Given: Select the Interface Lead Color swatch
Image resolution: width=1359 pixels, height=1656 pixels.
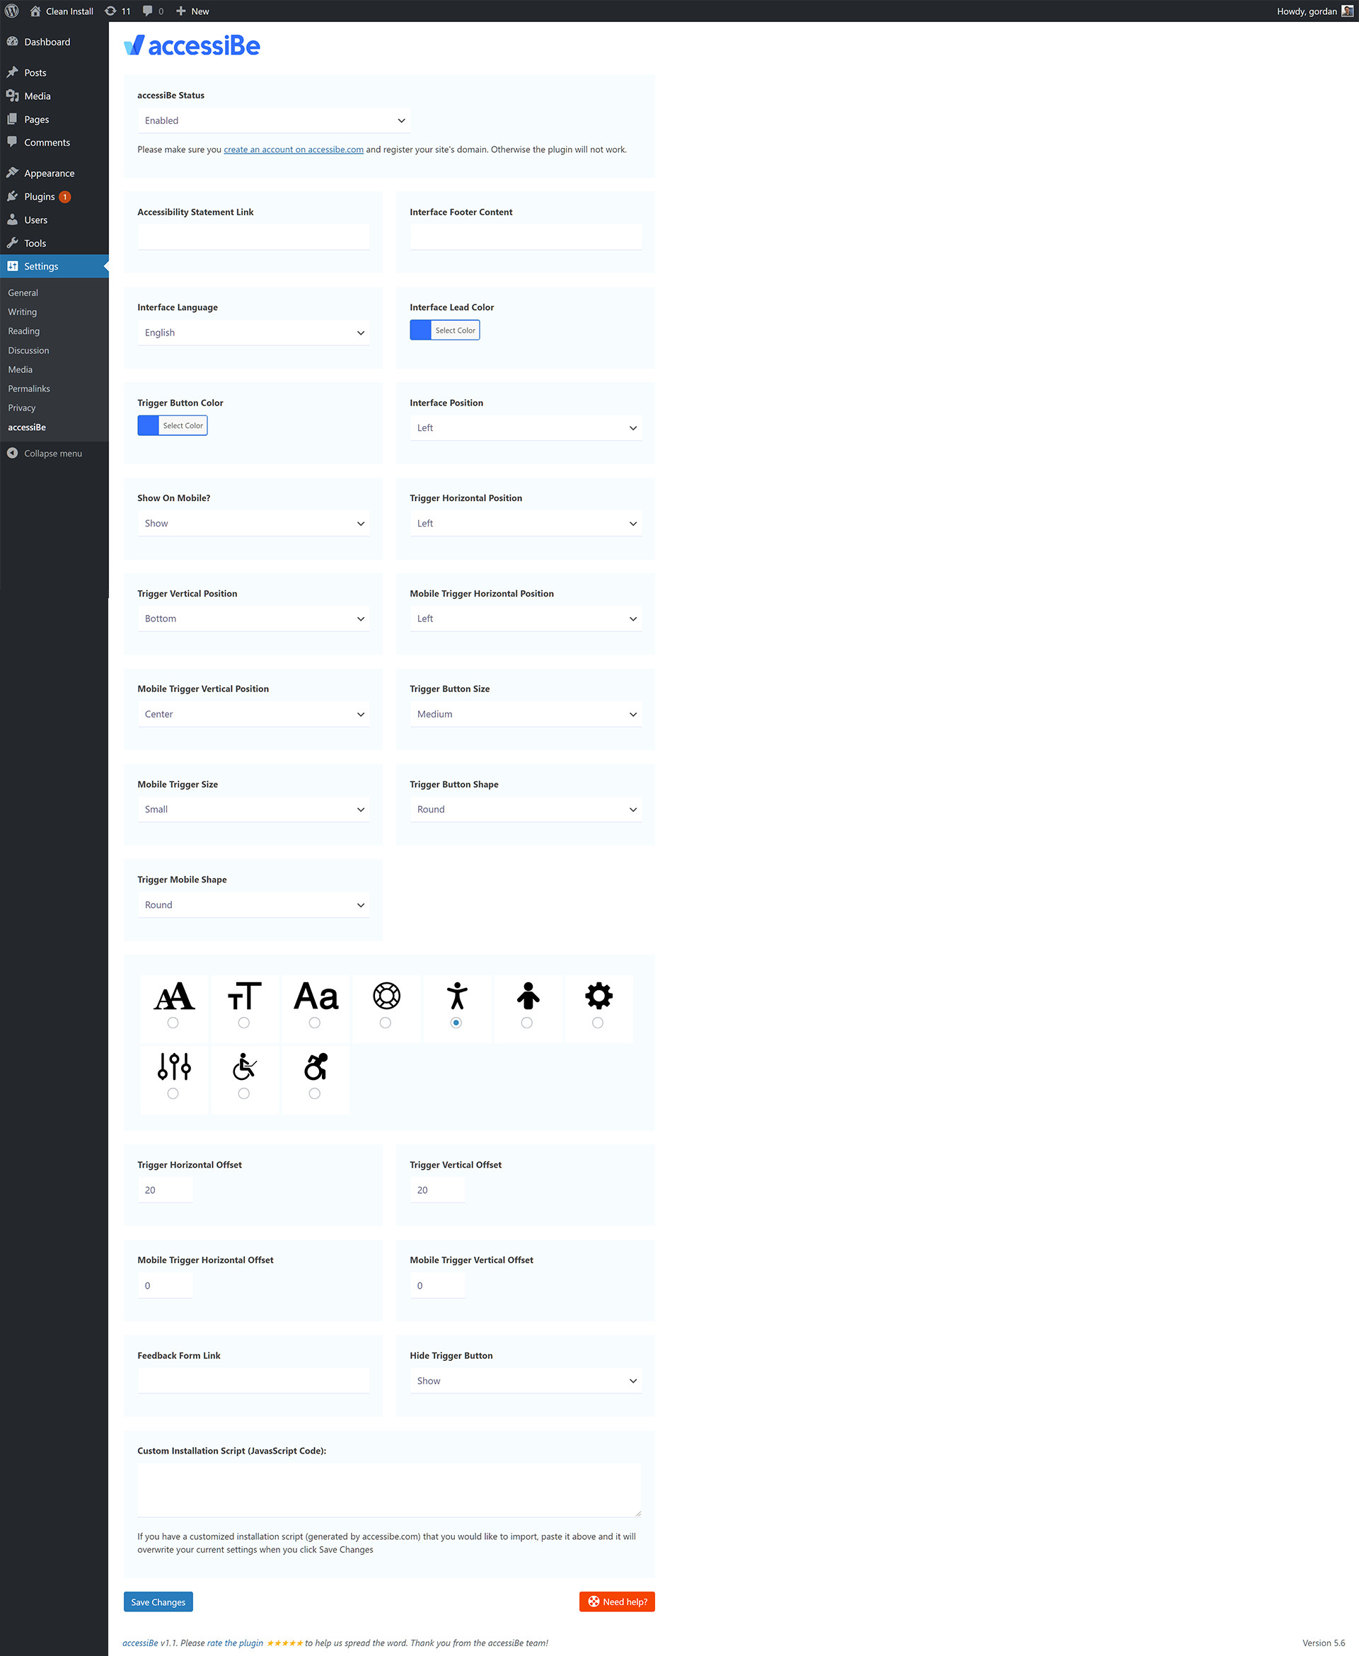Looking at the screenshot, I should click(421, 330).
